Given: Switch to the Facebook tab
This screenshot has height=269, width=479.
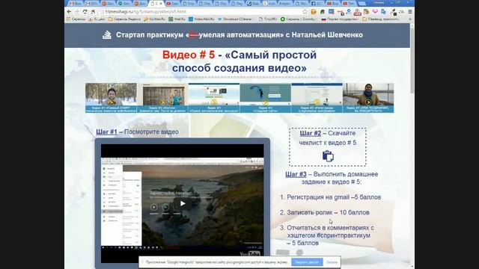Looking at the screenshot, I should click(317, 3).
